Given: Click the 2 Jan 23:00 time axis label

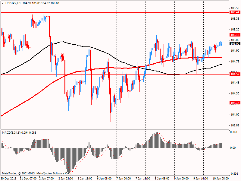Looking at the screenshot, I should [x=66, y=179].
